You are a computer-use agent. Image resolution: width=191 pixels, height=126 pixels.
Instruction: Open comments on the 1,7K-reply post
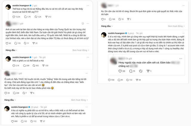tap(24, 17)
